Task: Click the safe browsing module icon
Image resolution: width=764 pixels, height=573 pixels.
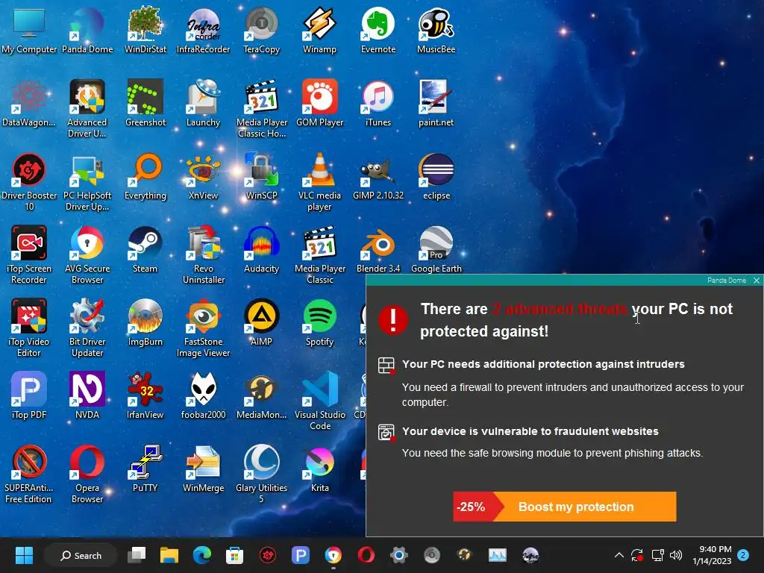Action: (386, 432)
